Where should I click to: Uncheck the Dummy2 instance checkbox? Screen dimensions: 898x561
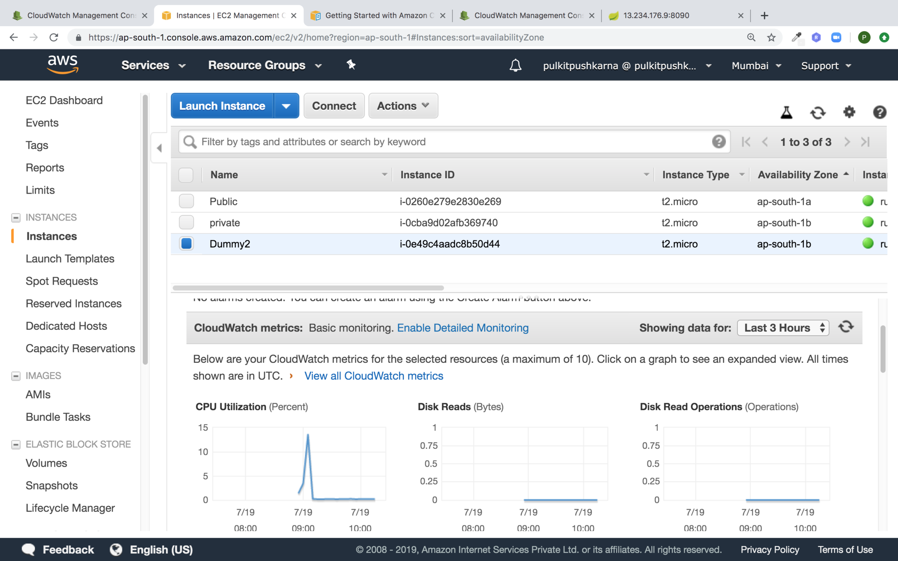186,244
